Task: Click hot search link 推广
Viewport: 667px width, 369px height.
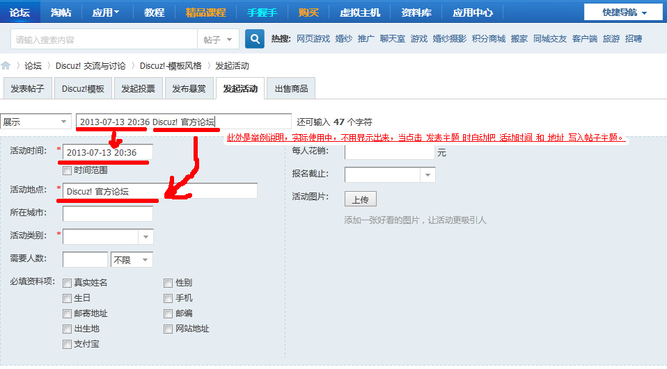Action: tap(366, 39)
